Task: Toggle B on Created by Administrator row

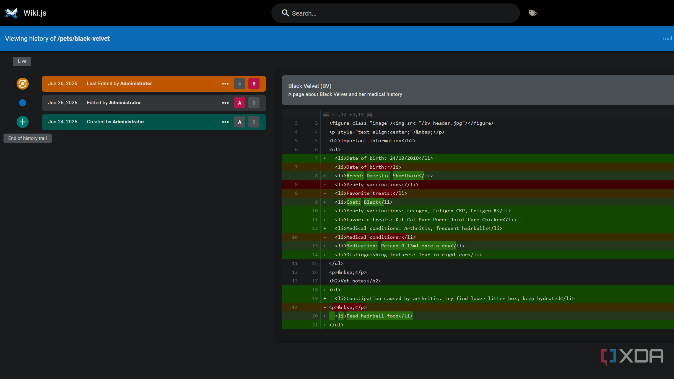Action: tap(254, 122)
